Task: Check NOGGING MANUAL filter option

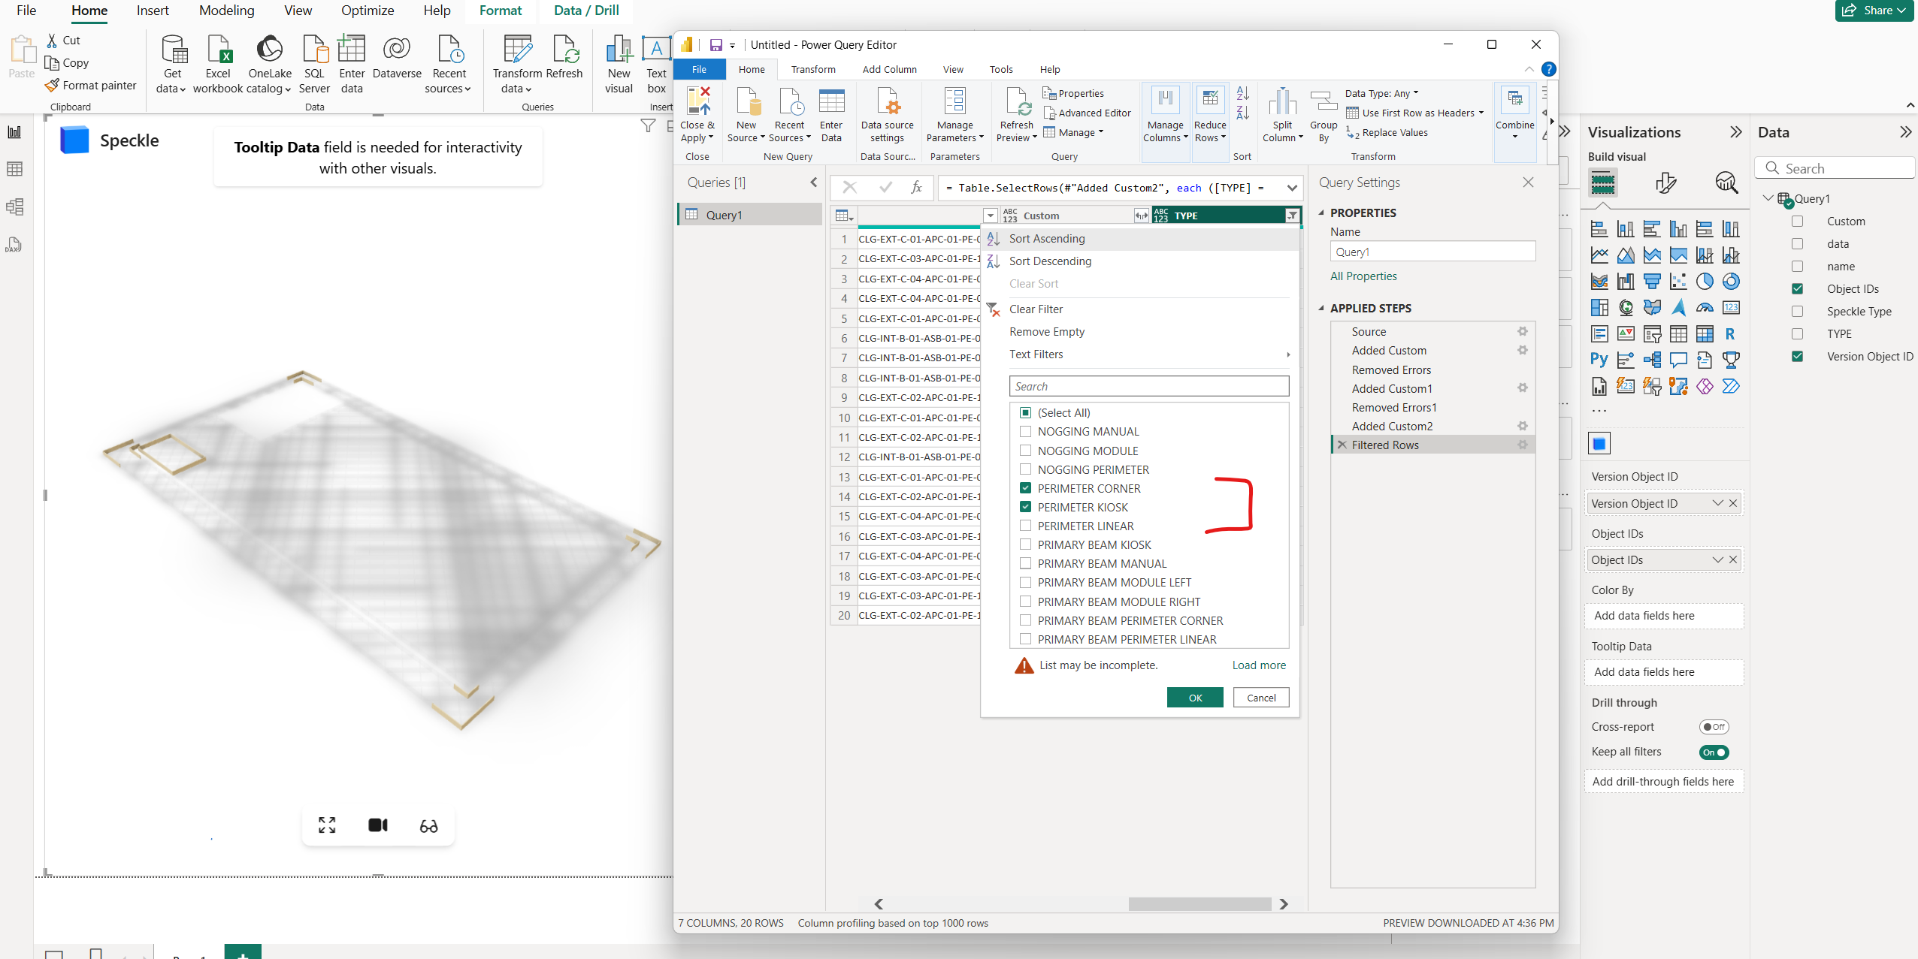Action: tap(1025, 432)
